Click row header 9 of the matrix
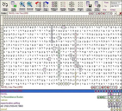The image size is (122, 111). (x=2, y=55)
